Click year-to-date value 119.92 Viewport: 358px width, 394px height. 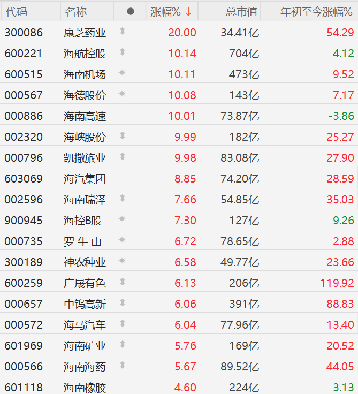pos(337,283)
